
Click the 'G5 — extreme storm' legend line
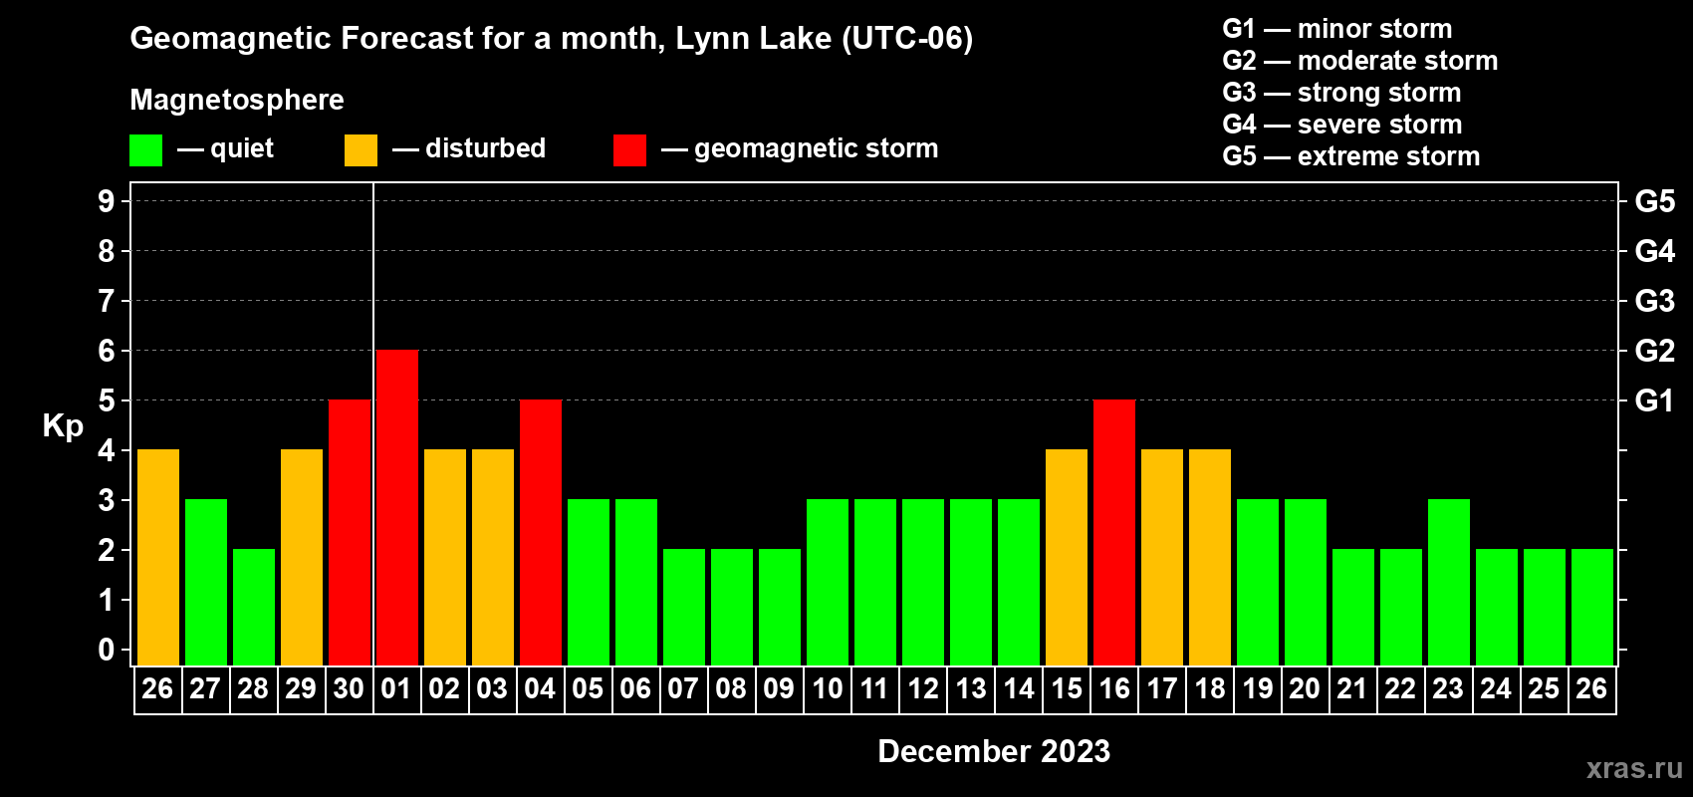pos(1351,156)
